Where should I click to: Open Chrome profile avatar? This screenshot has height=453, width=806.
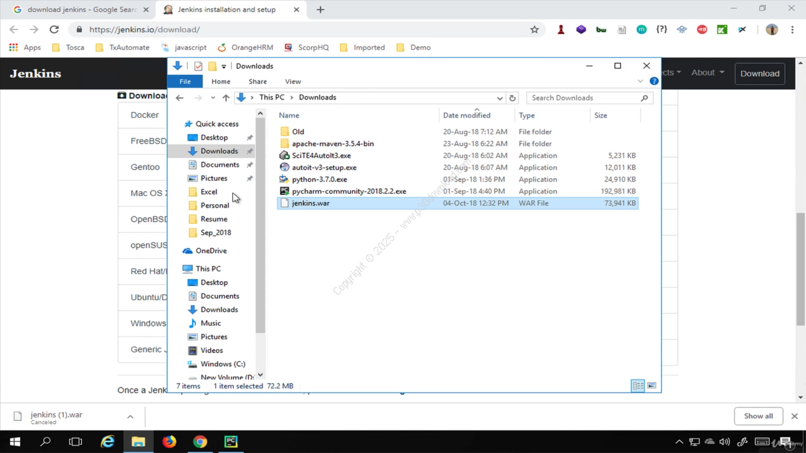[x=772, y=30]
